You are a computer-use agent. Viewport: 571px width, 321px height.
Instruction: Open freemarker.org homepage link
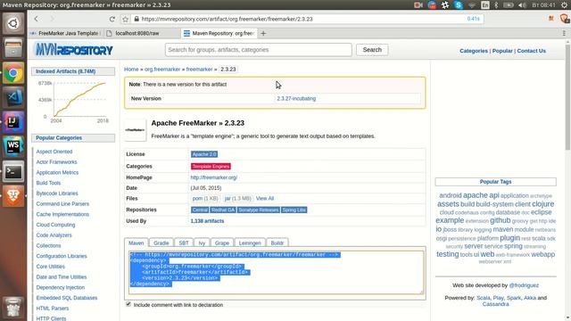(214, 177)
